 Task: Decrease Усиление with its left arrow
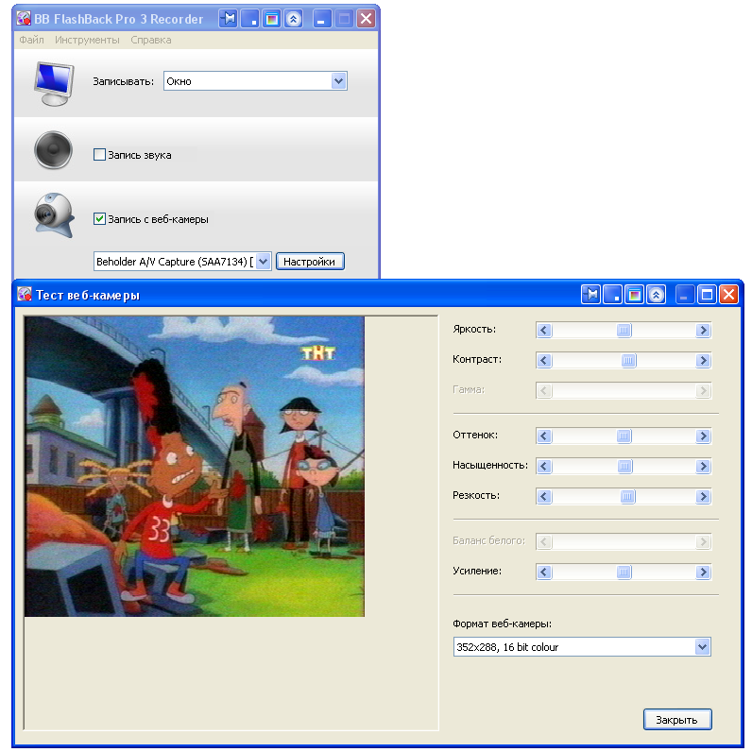(544, 573)
